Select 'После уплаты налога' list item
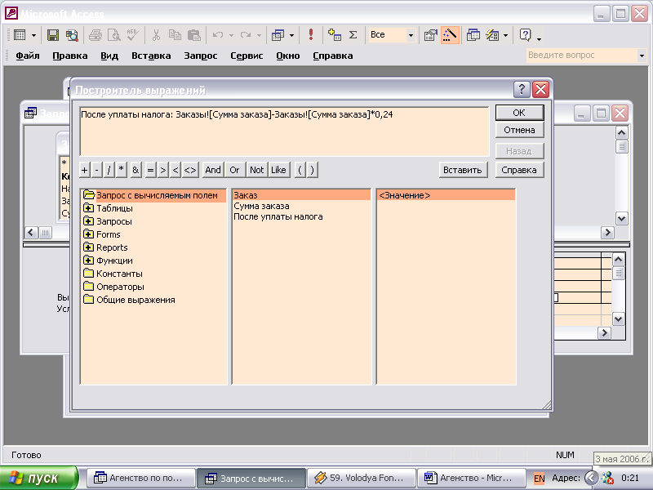 (278, 216)
